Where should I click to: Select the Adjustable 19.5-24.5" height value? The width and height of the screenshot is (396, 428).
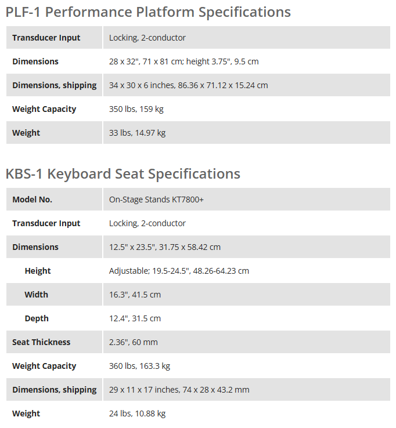point(179,271)
